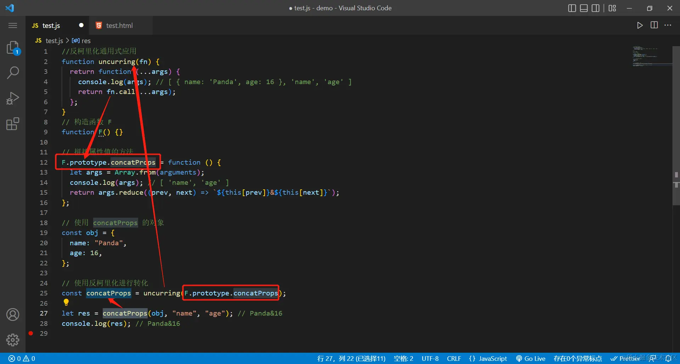Click the editor vertical scrollbar
The image size is (680, 364).
coord(676,125)
